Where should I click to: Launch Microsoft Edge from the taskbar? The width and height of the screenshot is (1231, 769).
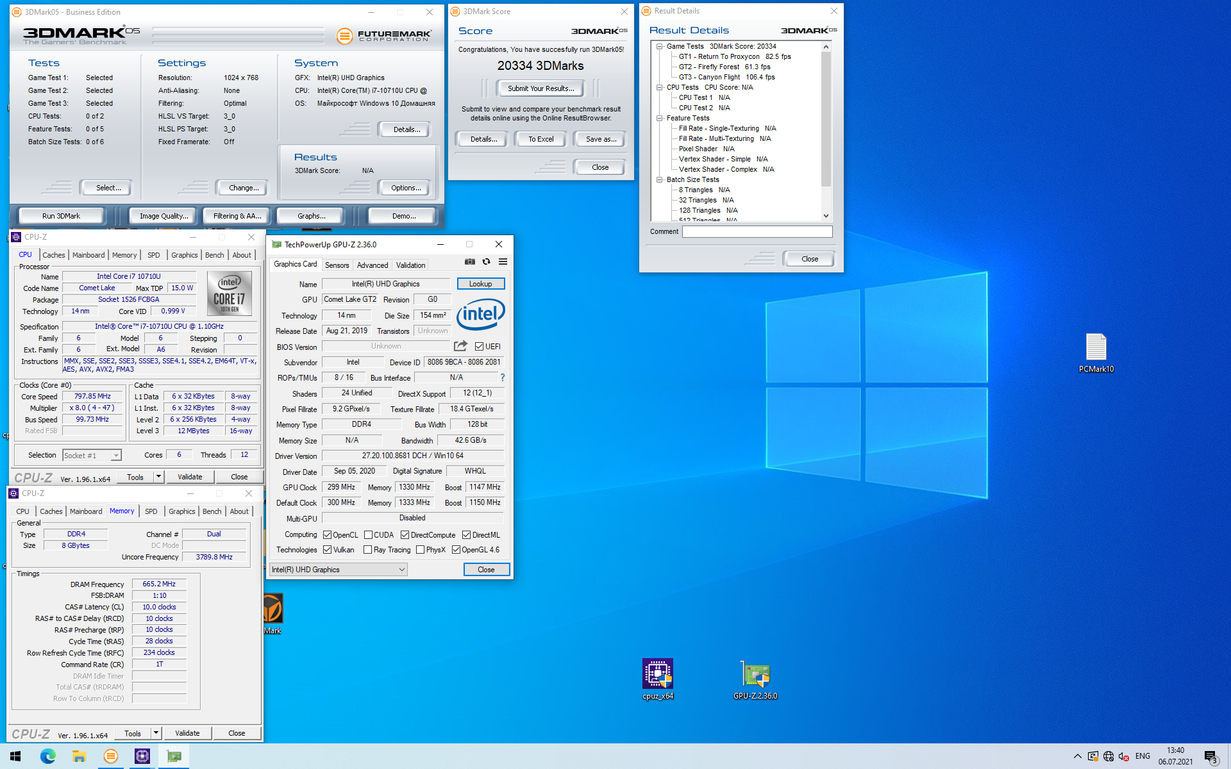[x=47, y=756]
